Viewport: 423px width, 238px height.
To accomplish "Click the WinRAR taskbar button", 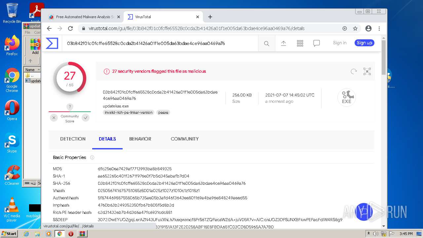I will click(82, 234).
